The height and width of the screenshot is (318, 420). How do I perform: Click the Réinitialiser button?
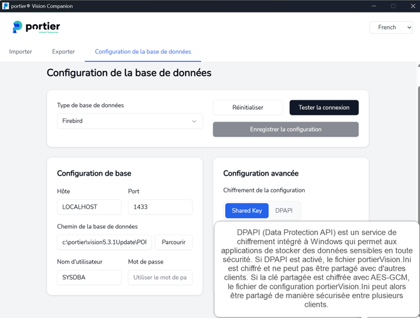[248, 107]
